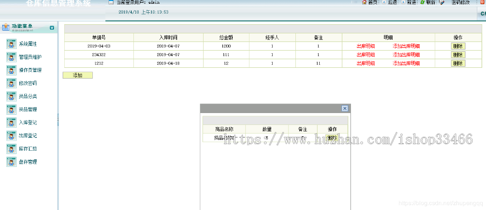Click the admin username text in header
This screenshot has height=210, width=486.
tap(154, 3)
